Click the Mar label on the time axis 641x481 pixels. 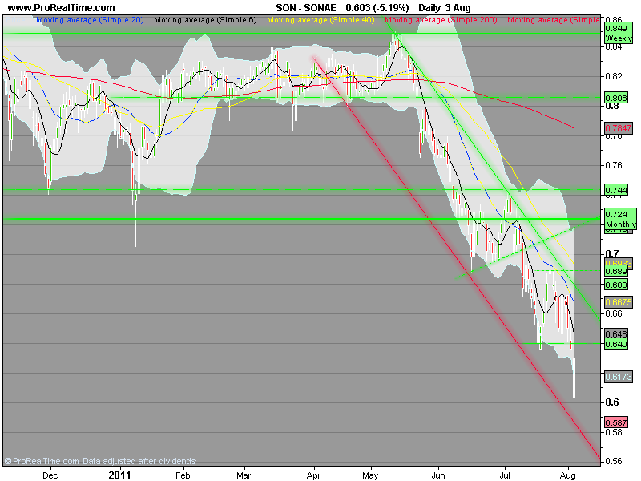244,475
